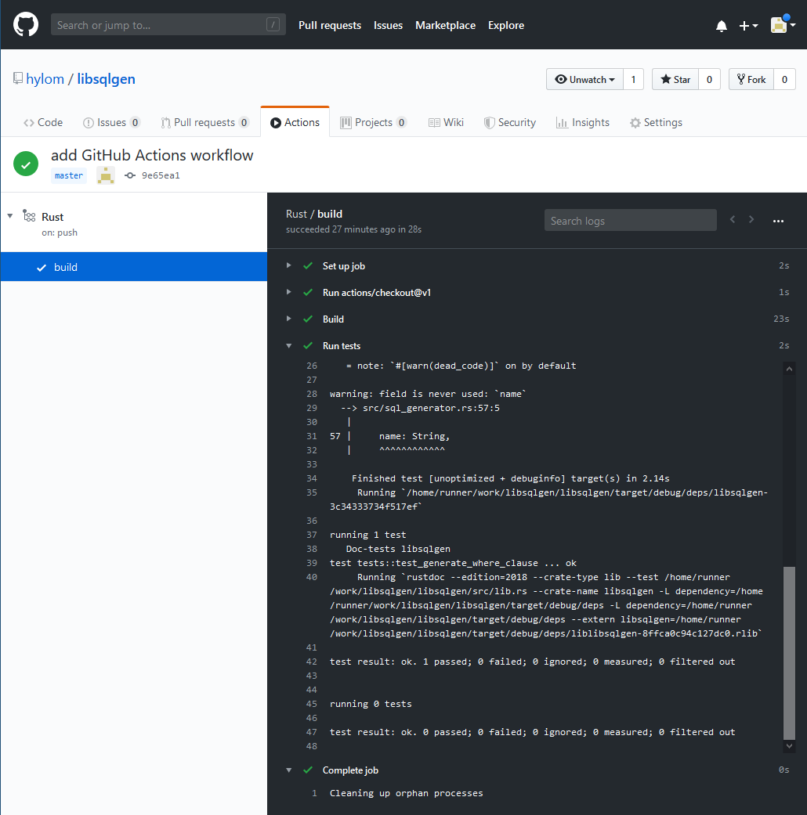Viewport: 807px width, 815px height.
Task: Go to previous log search result
Action: pyautogui.click(x=733, y=219)
